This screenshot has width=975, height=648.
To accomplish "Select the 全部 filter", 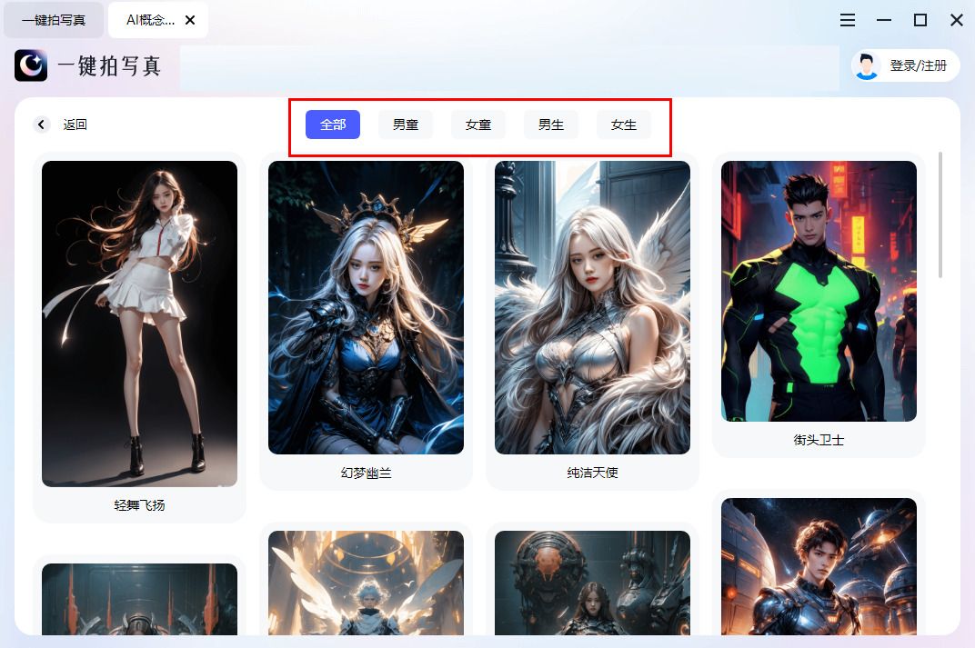I will click(333, 125).
